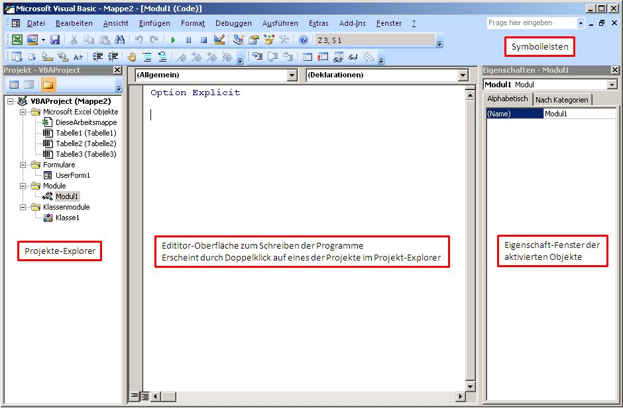The width and height of the screenshot is (623, 408).
Task: Click the Uncomment Block icon
Action: click(162, 57)
